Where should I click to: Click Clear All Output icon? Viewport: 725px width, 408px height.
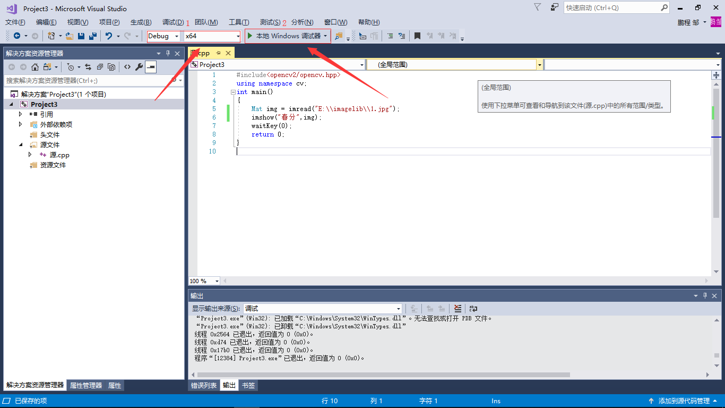tap(458, 309)
